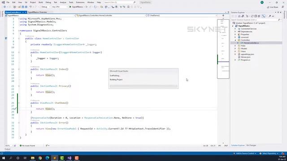Open the Debug configuration dropdown

click(46, 7)
